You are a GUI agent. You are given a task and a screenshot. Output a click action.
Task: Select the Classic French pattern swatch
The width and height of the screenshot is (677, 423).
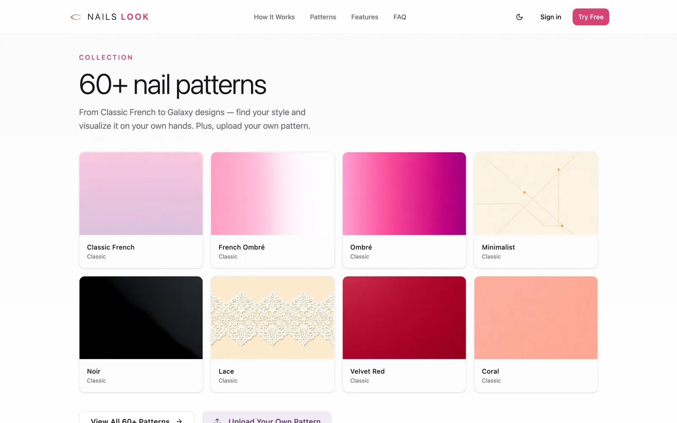coord(141,194)
